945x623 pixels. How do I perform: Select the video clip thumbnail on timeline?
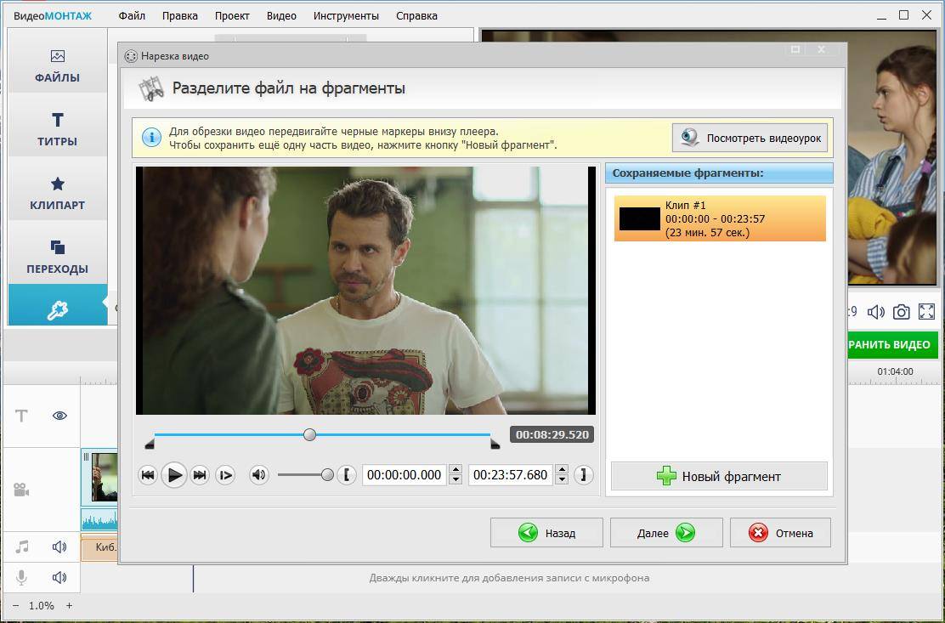click(103, 477)
